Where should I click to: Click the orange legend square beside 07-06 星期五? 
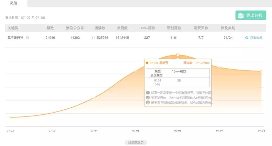147,63
